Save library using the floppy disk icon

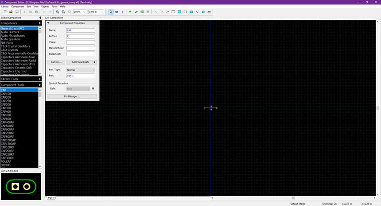[x=17, y=12]
